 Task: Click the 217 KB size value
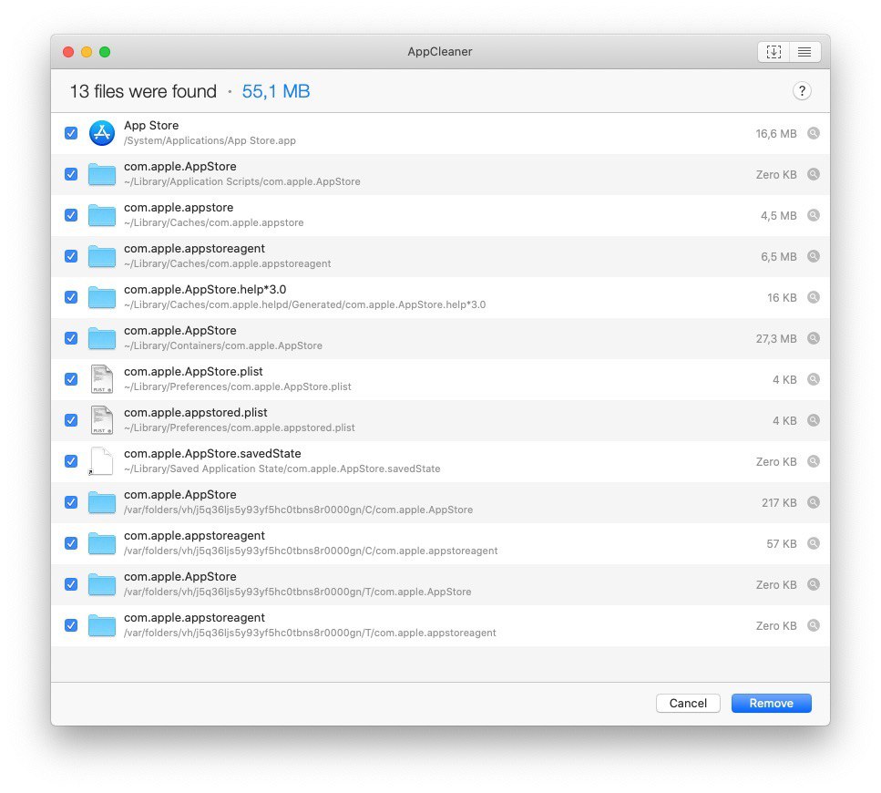[779, 503]
